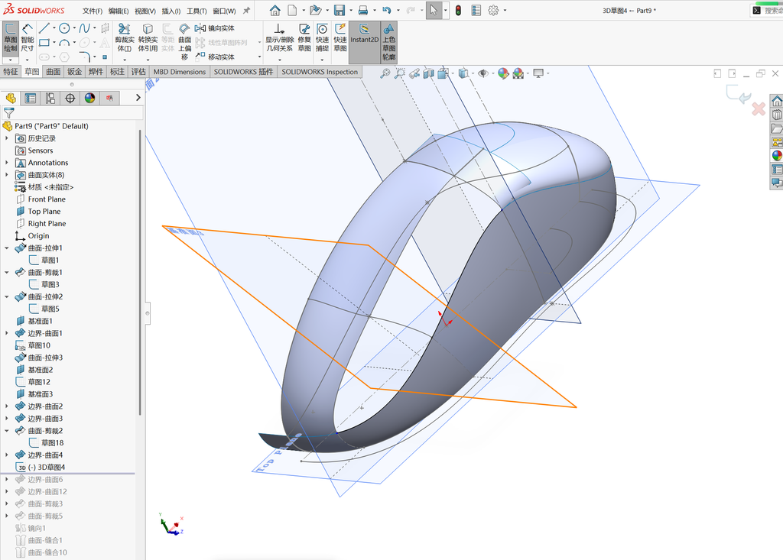This screenshot has height=560, width=783.
Task: Switch to the 特征 tab
Action: [x=11, y=72]
